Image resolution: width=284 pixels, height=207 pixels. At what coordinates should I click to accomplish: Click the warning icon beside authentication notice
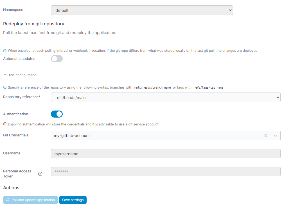(4, 124)
